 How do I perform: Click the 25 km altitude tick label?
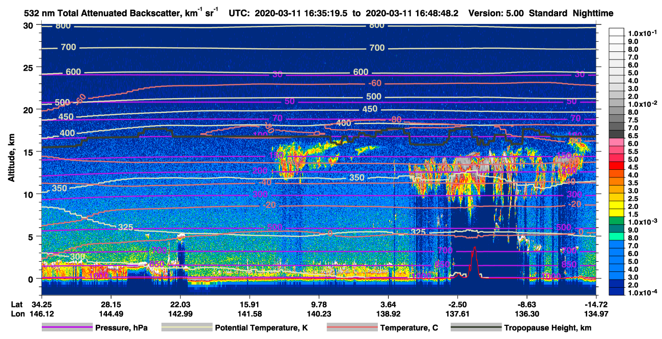point(29,68)
